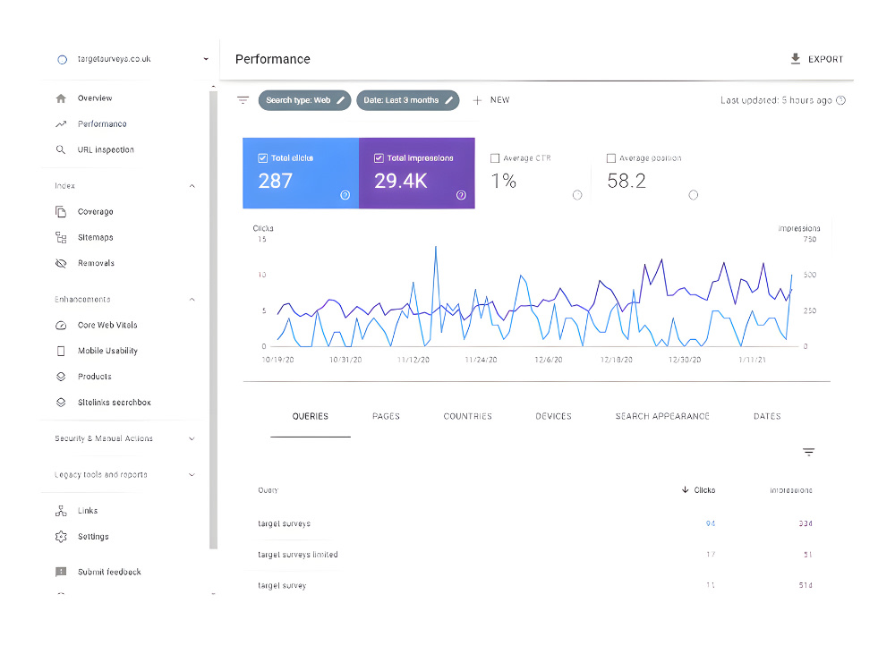Open the Date: Last 3 months chip

[x=407, y=100]
